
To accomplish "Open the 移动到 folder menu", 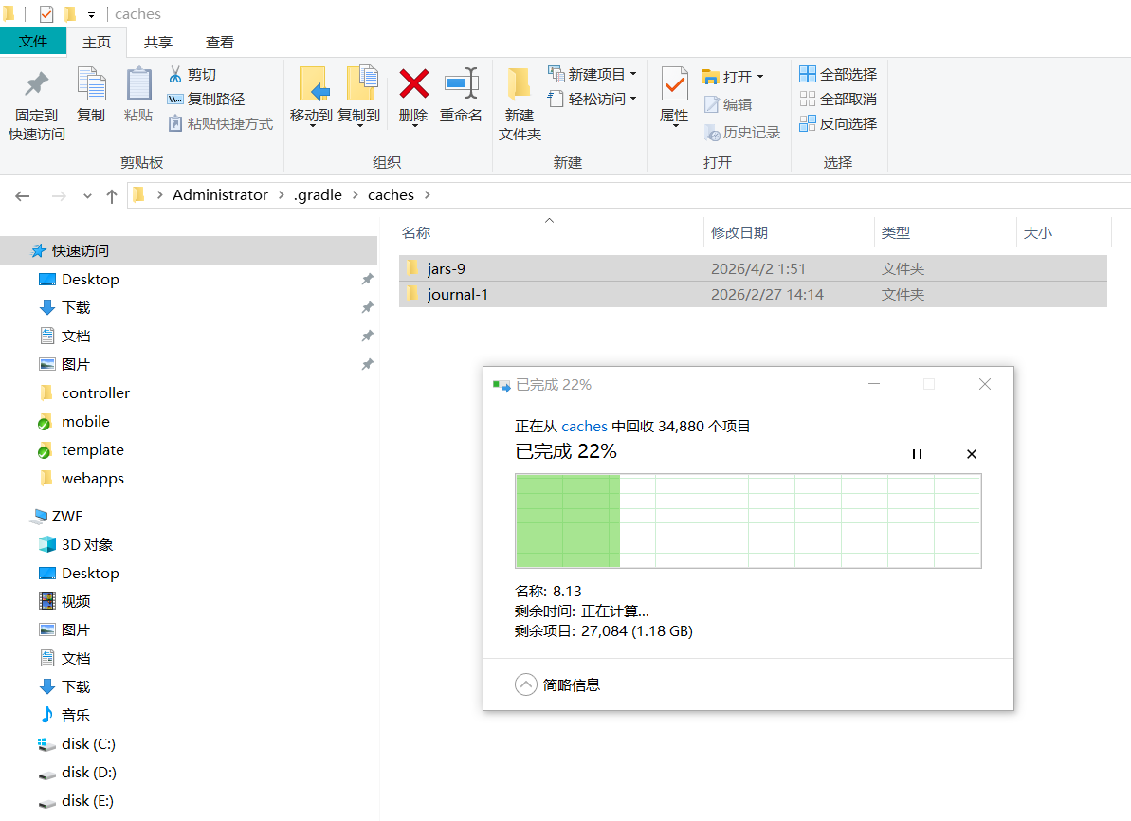I will point(312,98).
